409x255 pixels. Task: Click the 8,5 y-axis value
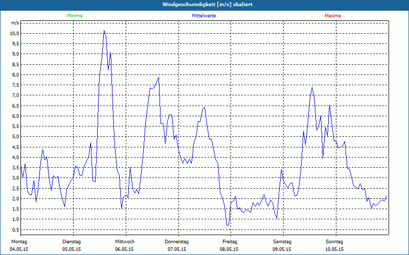coord(16,64)
